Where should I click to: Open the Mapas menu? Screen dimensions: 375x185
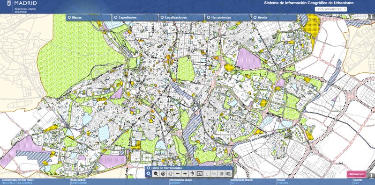click(89, 17)
